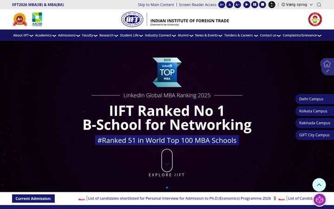Expand the Admissions menu
Image resolution: width=334 pixels, height=209 pixels.
(69, 35)
